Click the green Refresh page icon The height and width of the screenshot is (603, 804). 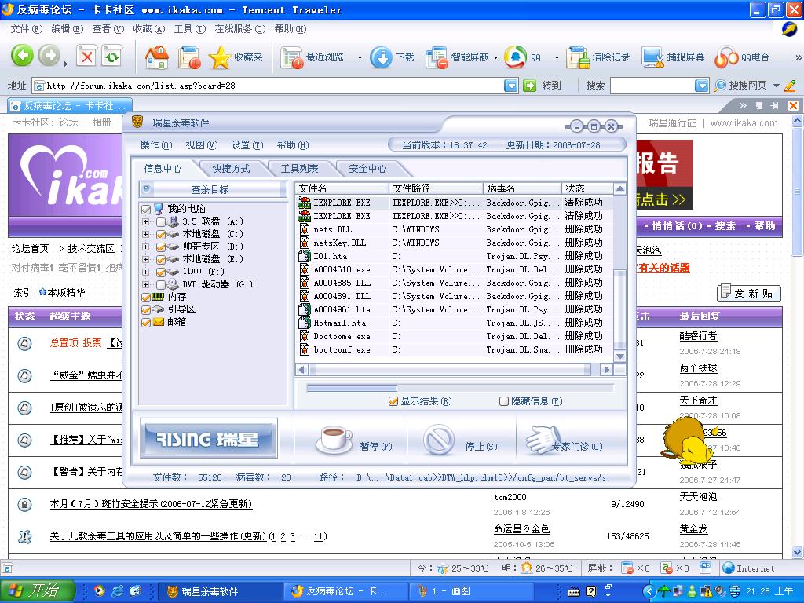tap(112, 56)
